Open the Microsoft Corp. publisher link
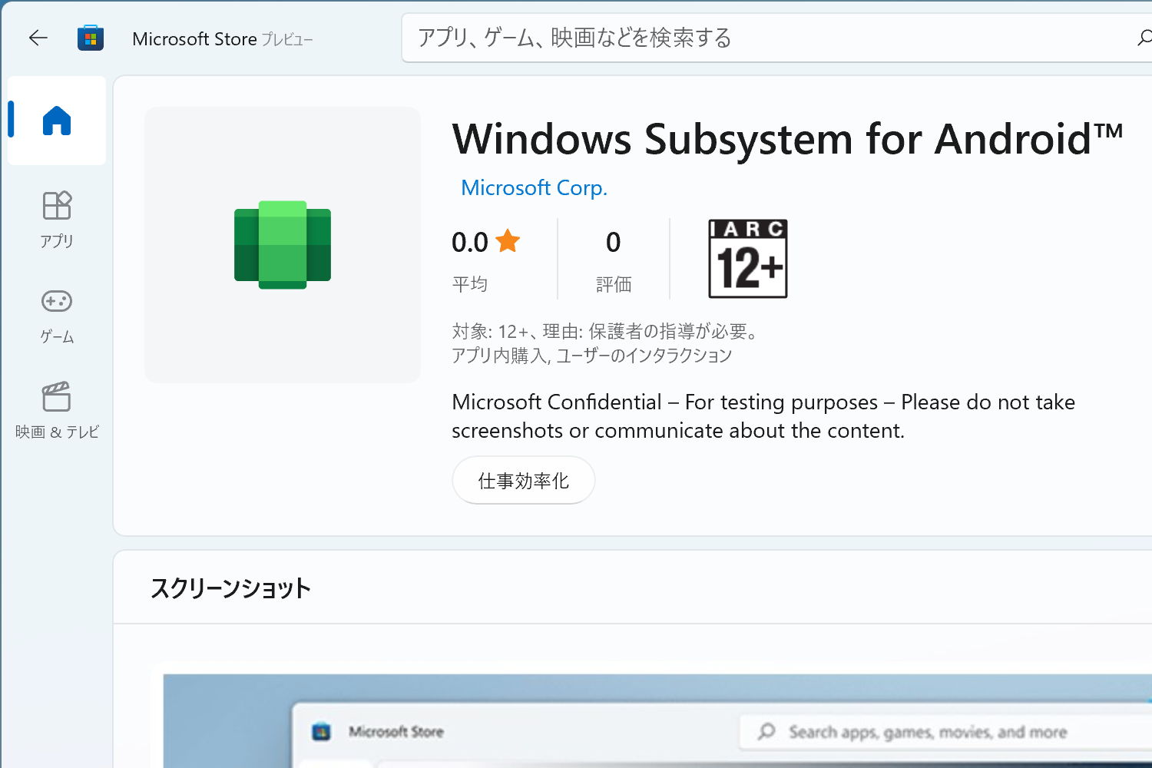 pyautogui.click(x=533, y=187)
